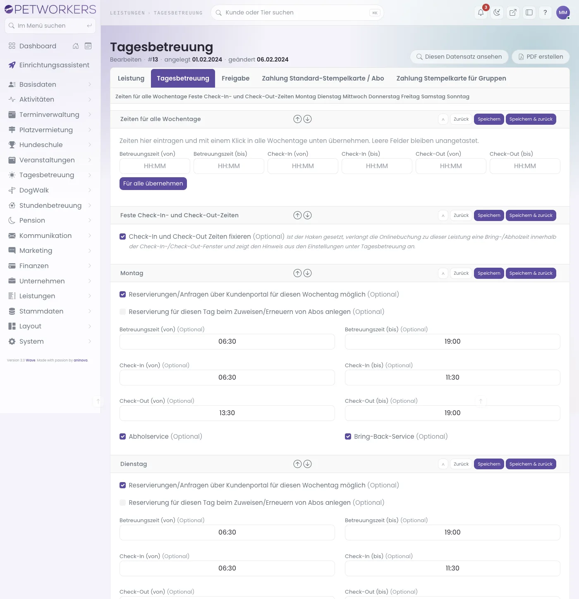The image size is (579, 599).
Task: Move Dienstag section up with arrow
Action: pos(297,464)
